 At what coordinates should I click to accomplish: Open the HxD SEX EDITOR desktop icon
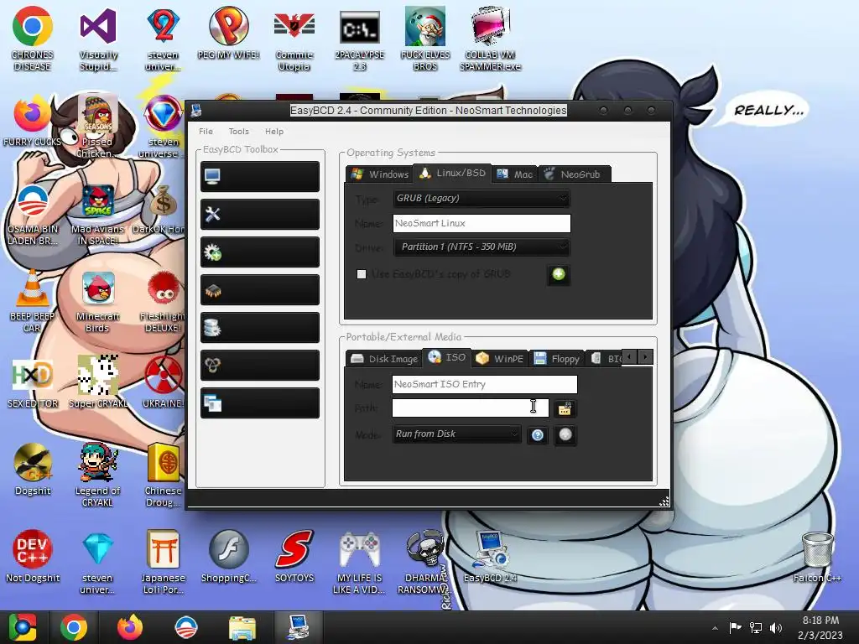33,383
